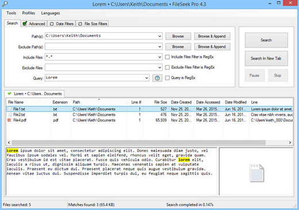Click the File1.txt file icon
Viewport: 299px width, 210px height.
pos(10,109)
